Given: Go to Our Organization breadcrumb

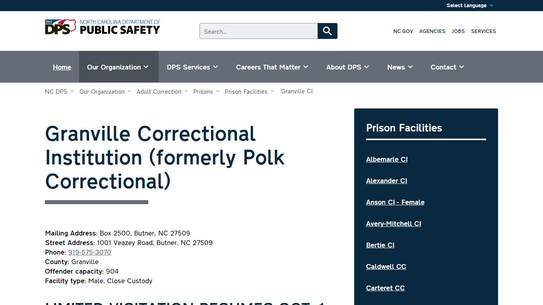Looking at the screenshot, I should 102,91.
